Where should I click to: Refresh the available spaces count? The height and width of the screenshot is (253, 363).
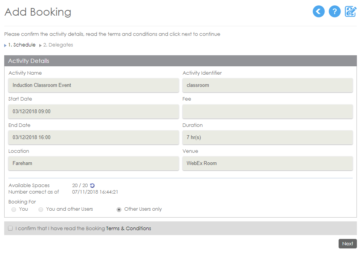(x=92, y=186)
